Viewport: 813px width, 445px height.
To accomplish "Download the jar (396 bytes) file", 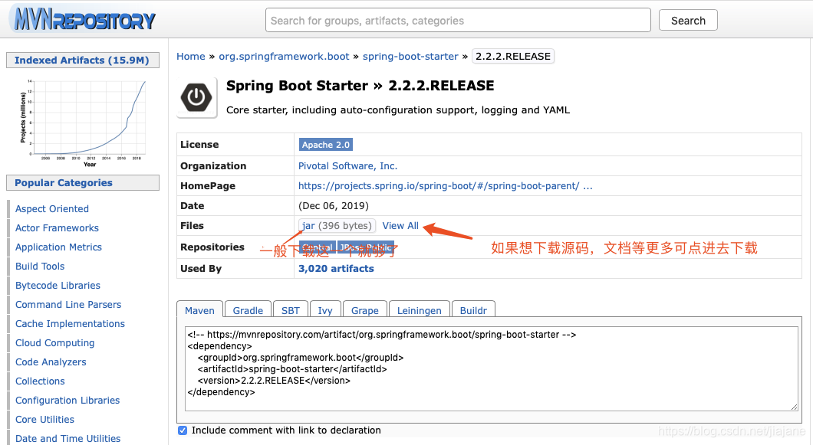I will click(x=337, y=226).
